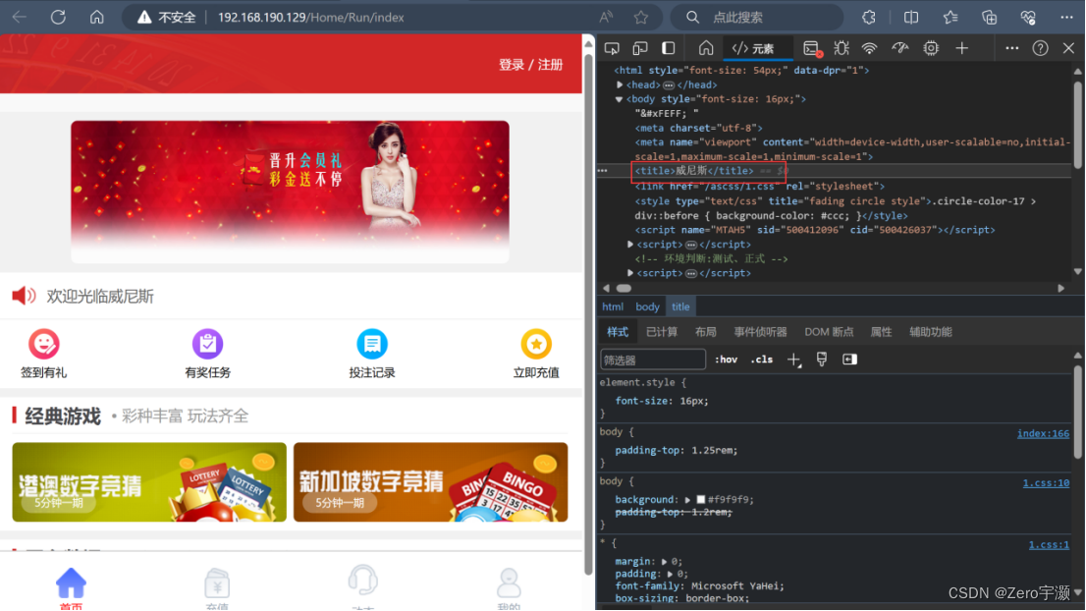Expand the head element node

coord(620,84)
